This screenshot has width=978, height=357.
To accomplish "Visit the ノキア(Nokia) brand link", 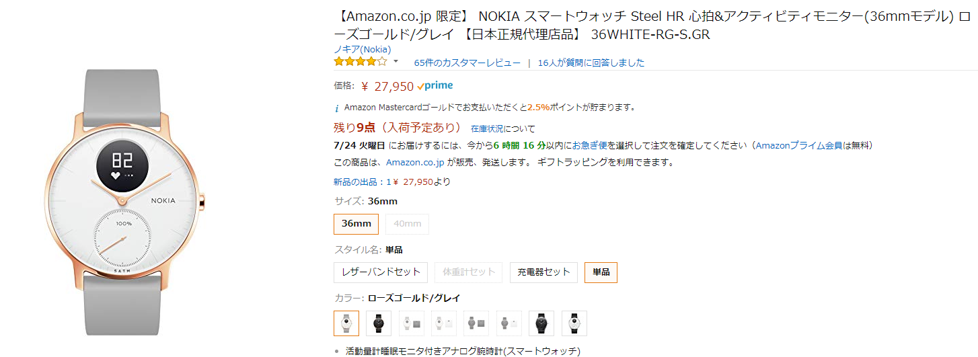I will 363,49.
